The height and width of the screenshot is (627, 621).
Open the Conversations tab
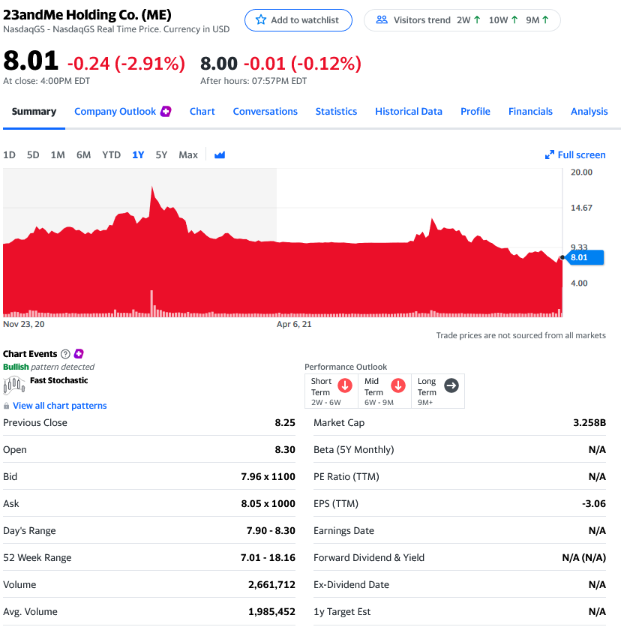[x=265, y=112]
